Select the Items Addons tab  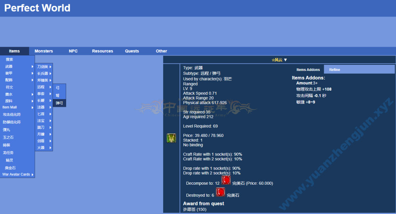(x=308, y=70)
